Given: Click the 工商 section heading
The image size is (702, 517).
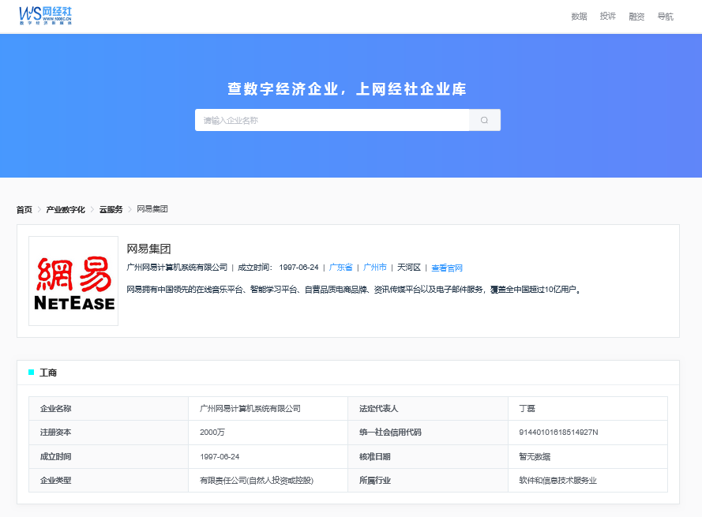Looking at the screenshot, I should coord(48,373).
